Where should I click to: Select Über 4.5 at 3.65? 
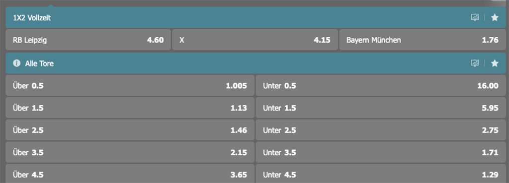point(130,174)
